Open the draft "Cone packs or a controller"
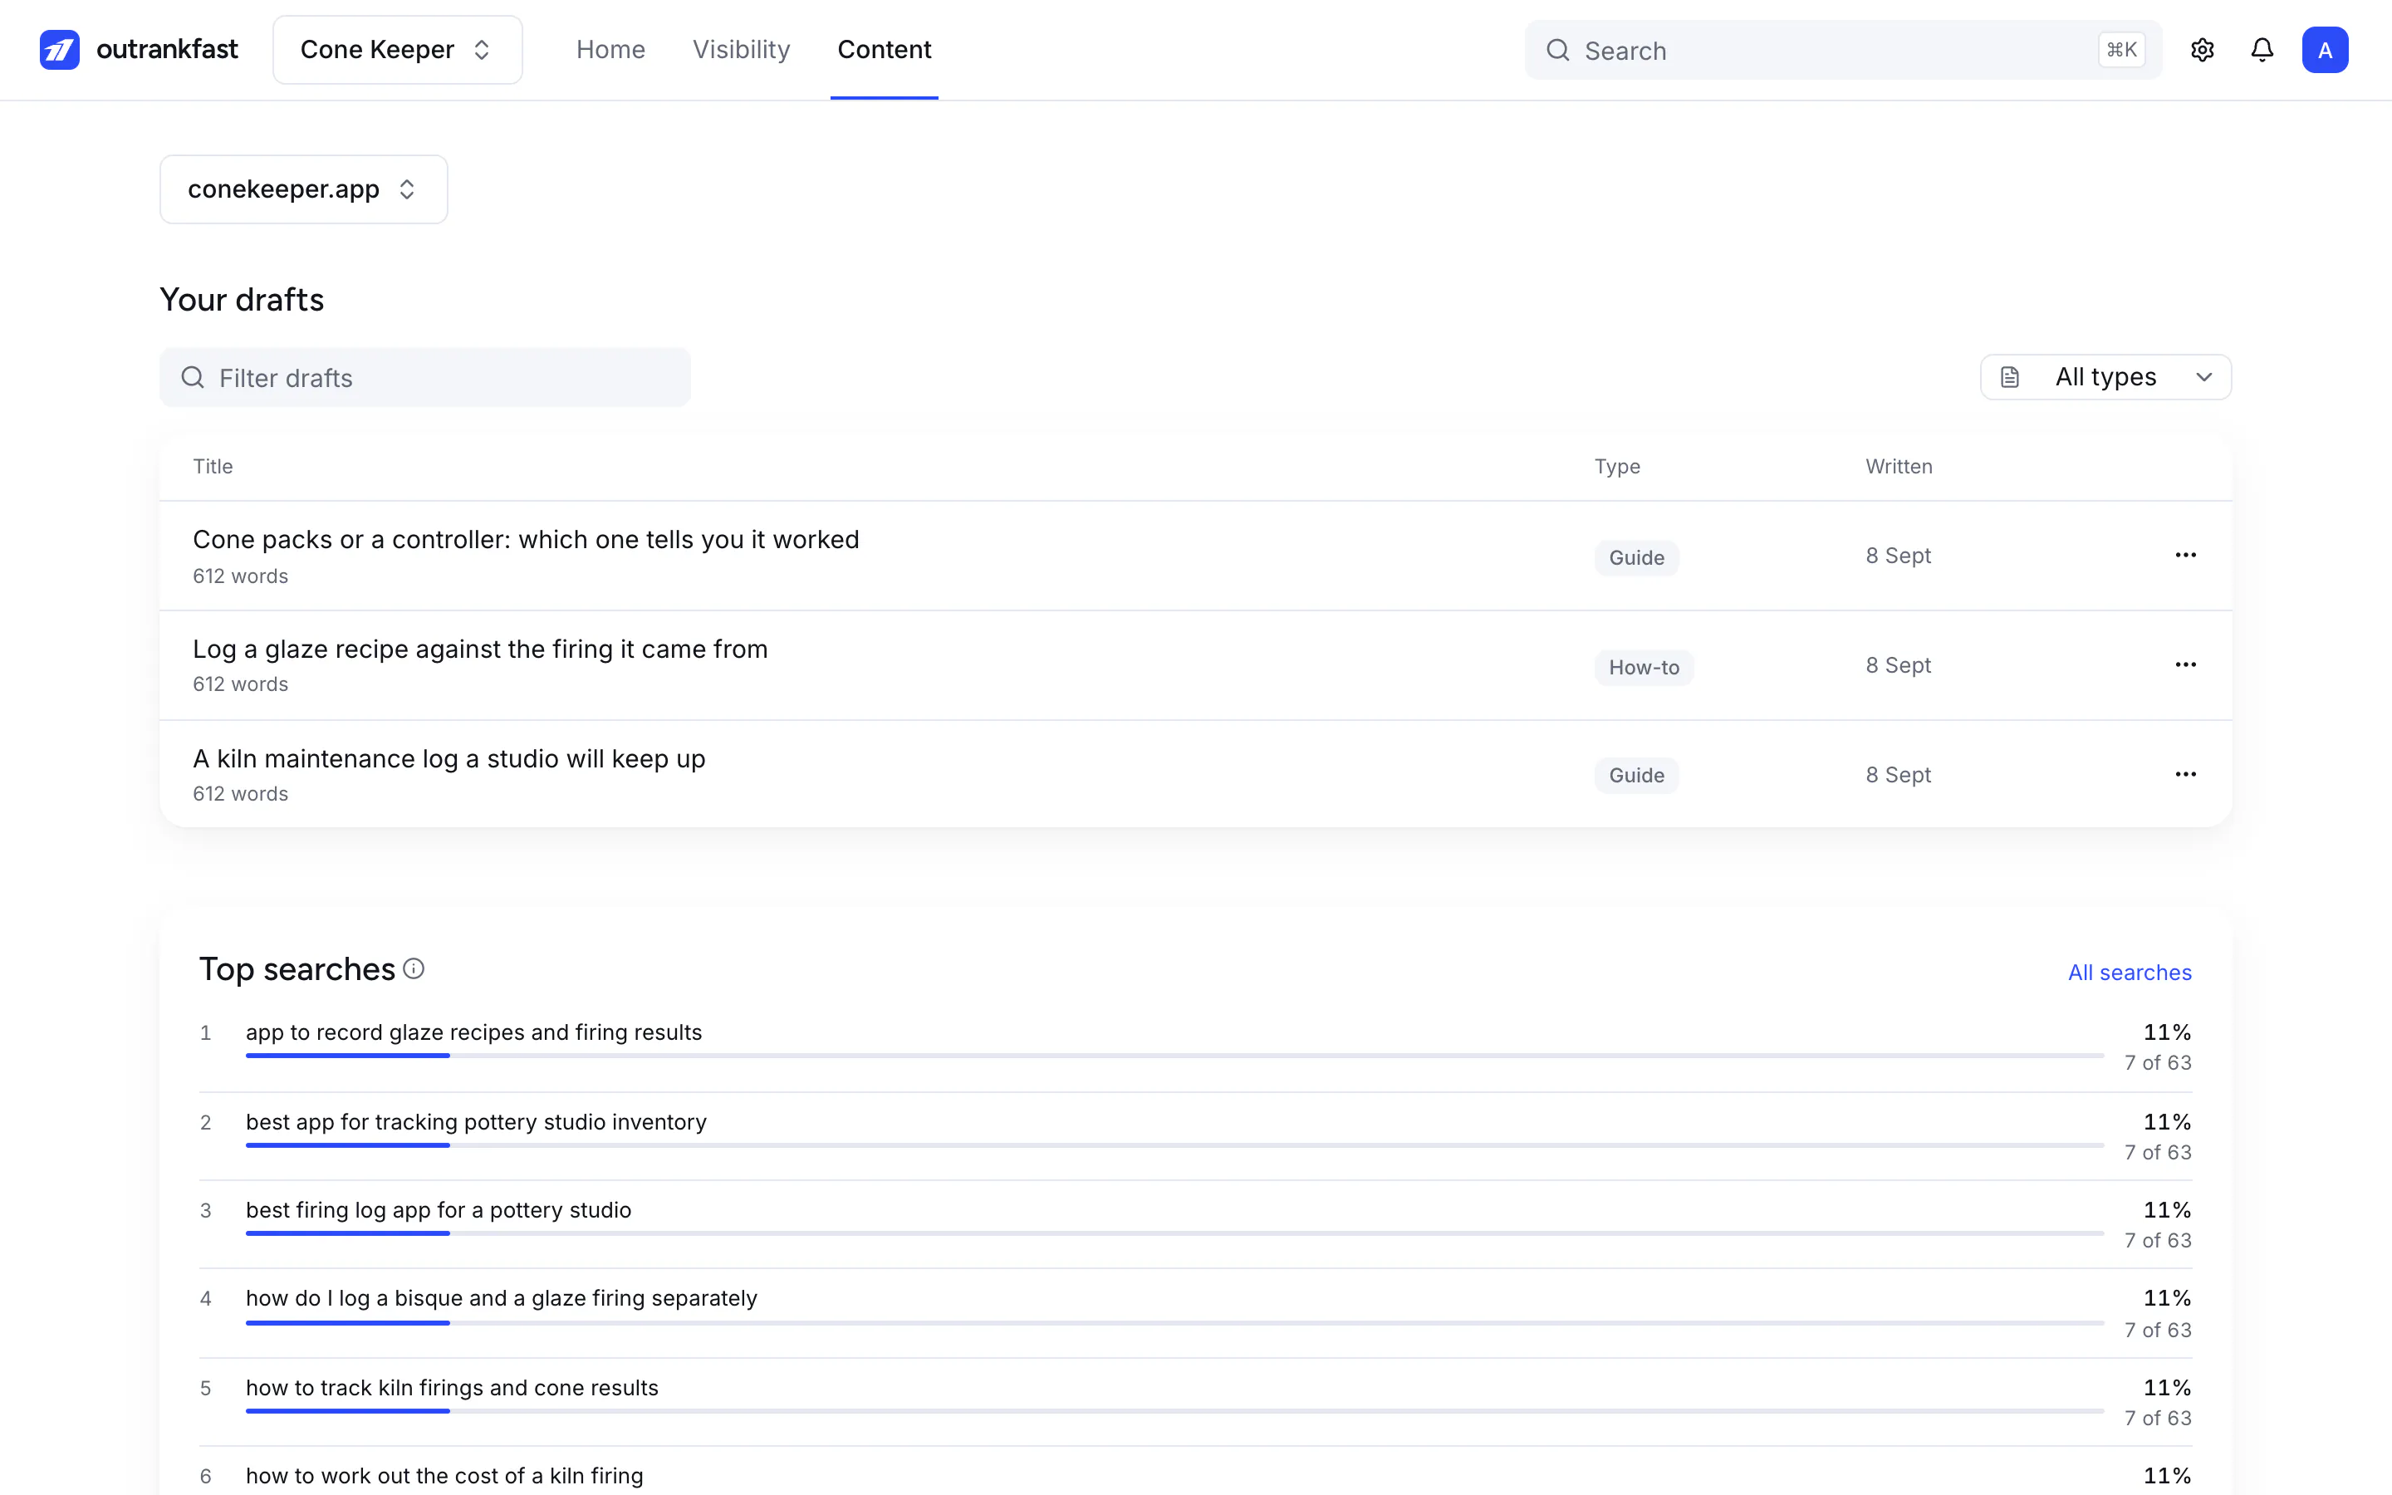The image size is (2392, 1495). pos(526,540)
